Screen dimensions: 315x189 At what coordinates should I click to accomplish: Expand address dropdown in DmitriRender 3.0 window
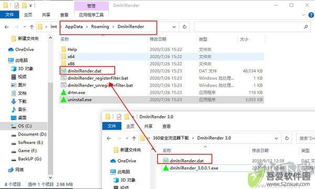coord(276,139)
